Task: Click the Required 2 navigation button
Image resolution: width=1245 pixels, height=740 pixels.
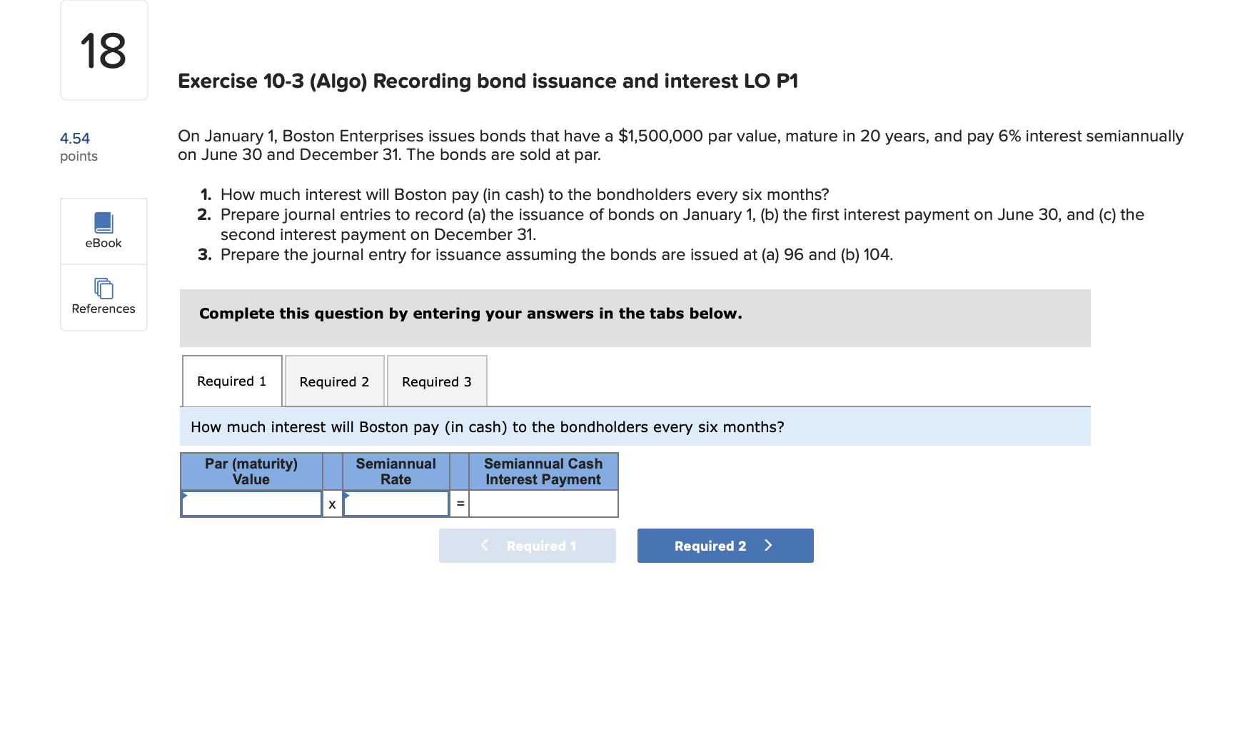Action: pyautogui.click(x=725, y=545)
